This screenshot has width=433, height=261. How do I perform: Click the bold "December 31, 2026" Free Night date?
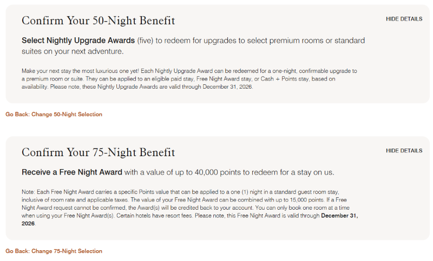(339, 216)
